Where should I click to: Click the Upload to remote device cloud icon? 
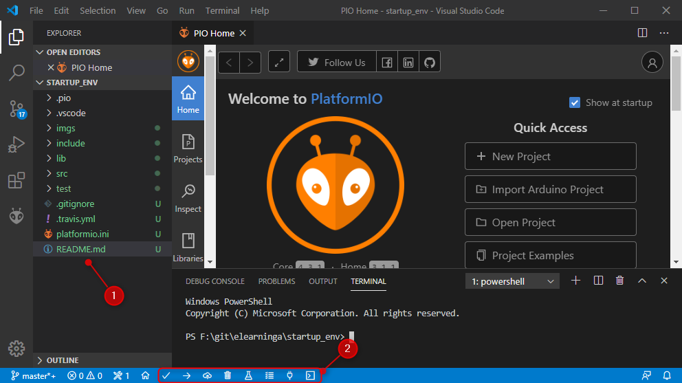click(207, 375)
